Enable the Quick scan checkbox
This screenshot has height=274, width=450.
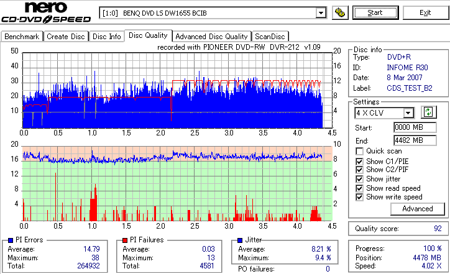(359, 151)
